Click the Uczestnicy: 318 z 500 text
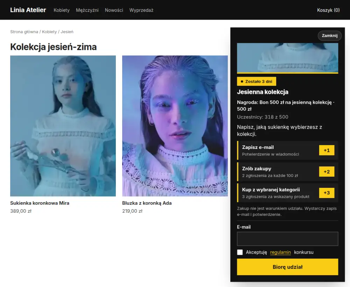Viewport: 350px width, 287px height. click(x=262, y=117)
